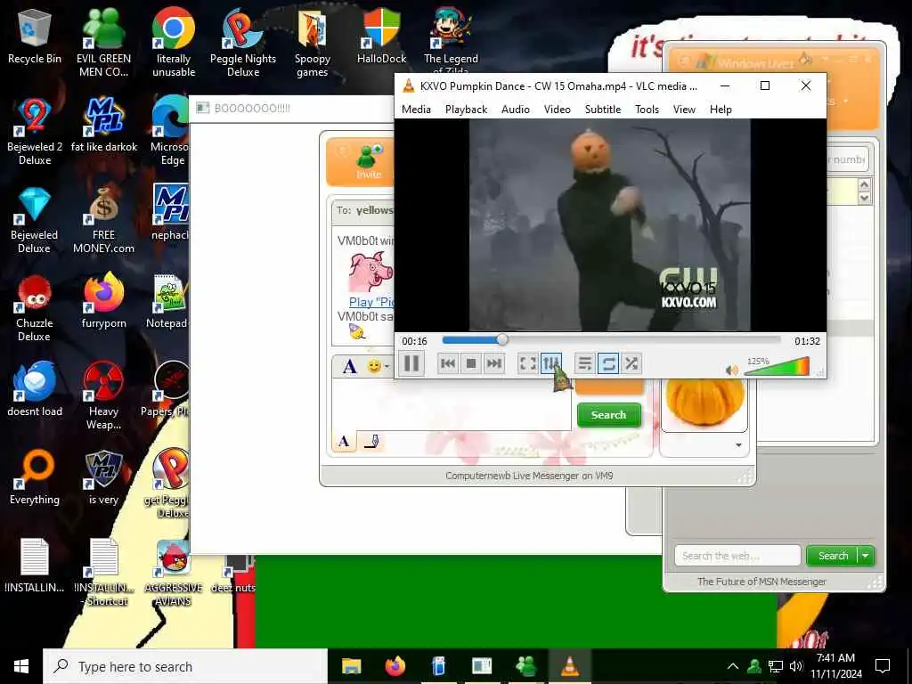
Task: Click total duration 01:32 in VLC
Action: point(807,341)
